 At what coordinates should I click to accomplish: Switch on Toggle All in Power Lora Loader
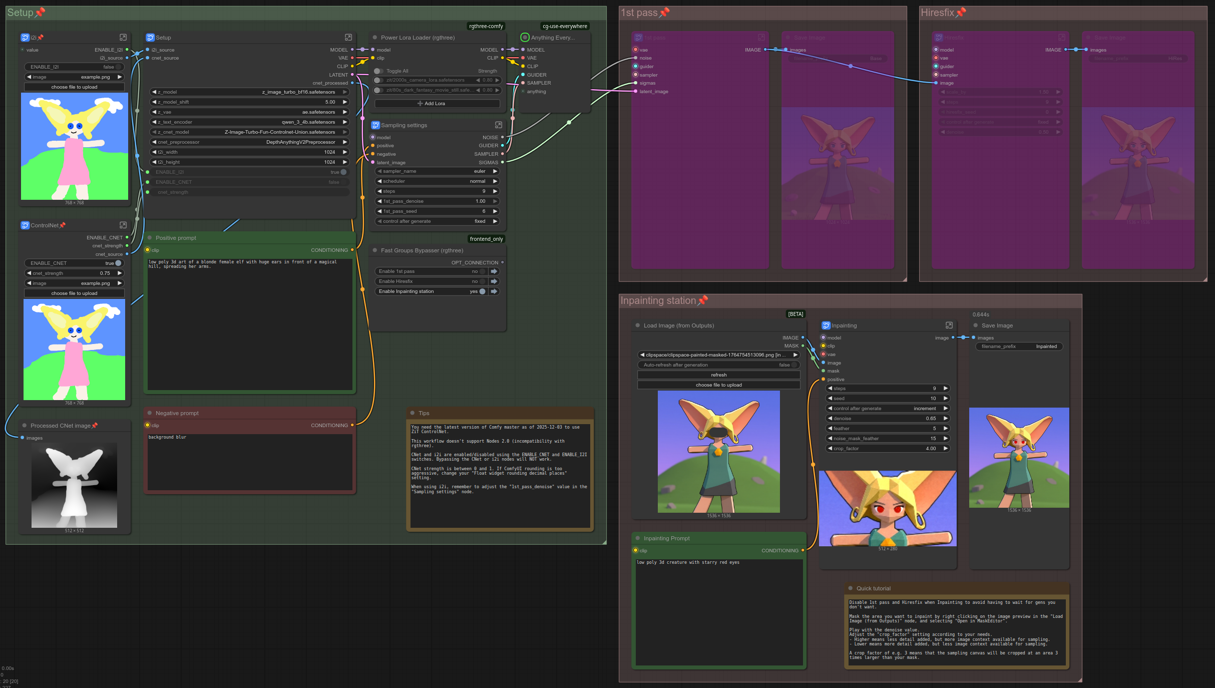coord(379,71)
